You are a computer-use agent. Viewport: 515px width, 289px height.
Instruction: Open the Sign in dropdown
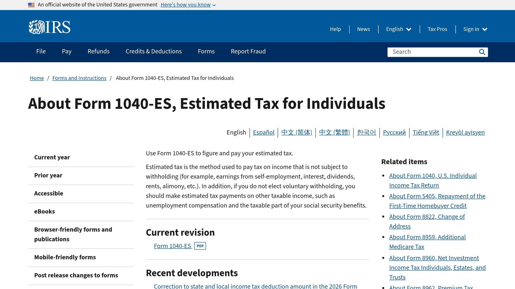(475, 29)
